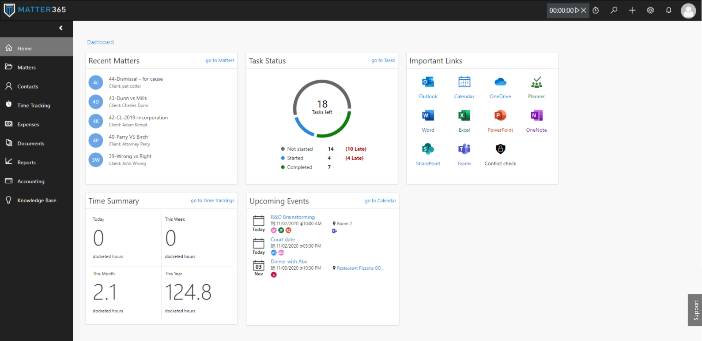Open the R&D Brainstorming event
This screenshot has height=341, width=702.
[x=293, y=217]
